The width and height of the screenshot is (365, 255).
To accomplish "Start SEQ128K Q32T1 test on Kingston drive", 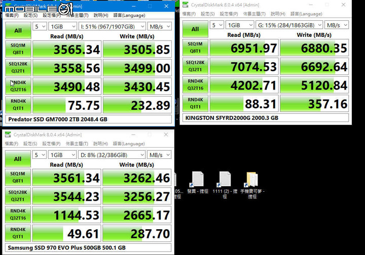I will (195, 66).
